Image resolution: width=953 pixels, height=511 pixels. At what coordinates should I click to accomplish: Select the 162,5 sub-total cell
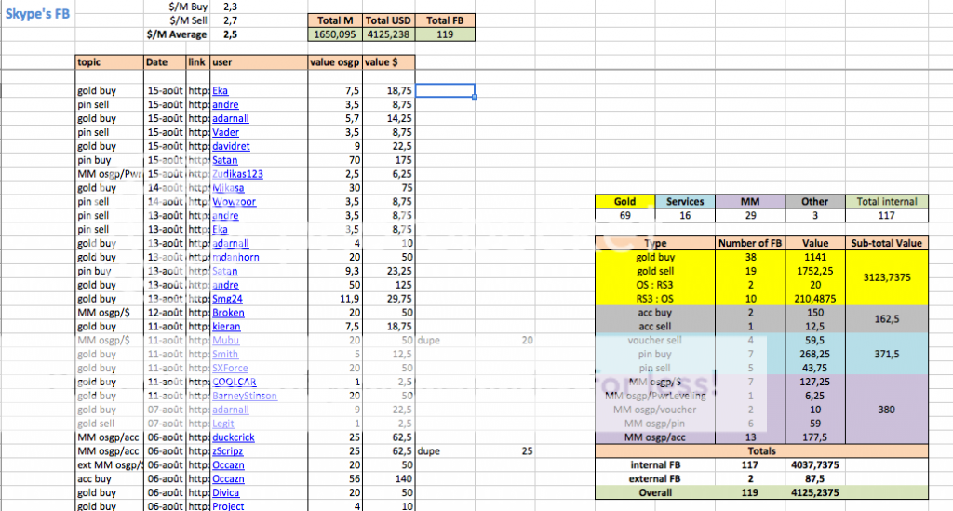887,319
